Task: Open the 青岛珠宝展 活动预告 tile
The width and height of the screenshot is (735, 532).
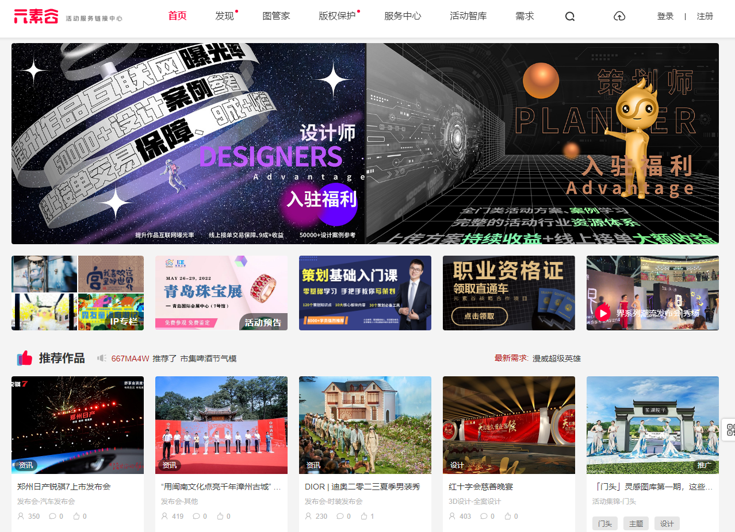Action: [221, 293]
